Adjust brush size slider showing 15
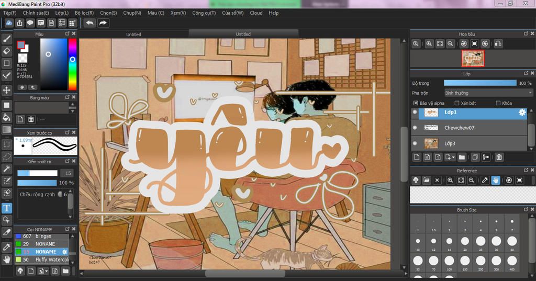This screenshot has width=536, height=281. coord(37,173)
